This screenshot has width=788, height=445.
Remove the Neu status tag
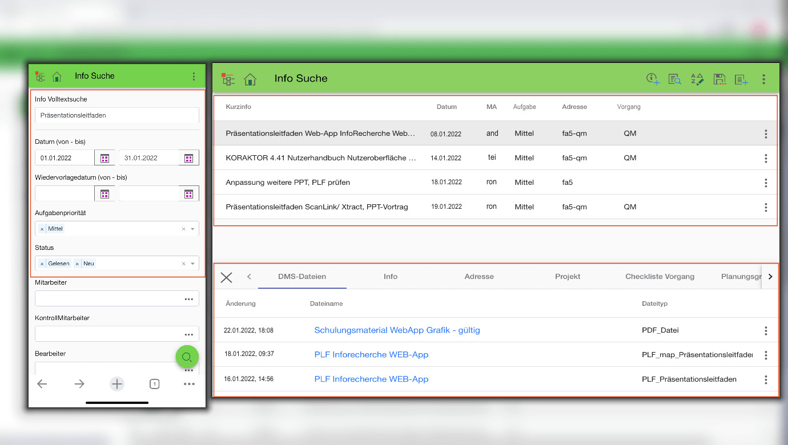[x=78, y=264]
